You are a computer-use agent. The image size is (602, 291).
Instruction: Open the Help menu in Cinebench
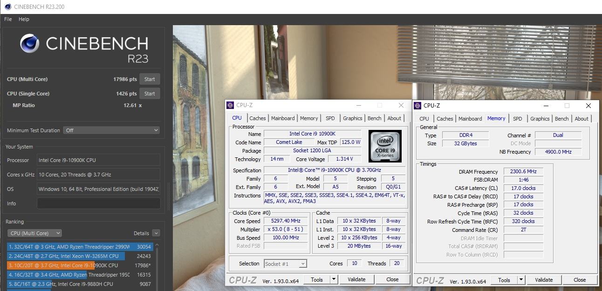pos(24,19)
